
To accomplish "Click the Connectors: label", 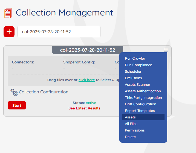I will pos(23,62).
